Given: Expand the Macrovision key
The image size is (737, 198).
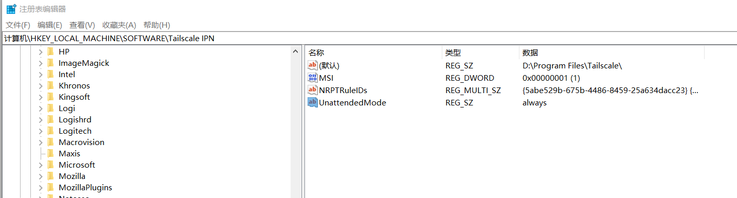Looking at the screenshot, I should coord(41,142).
